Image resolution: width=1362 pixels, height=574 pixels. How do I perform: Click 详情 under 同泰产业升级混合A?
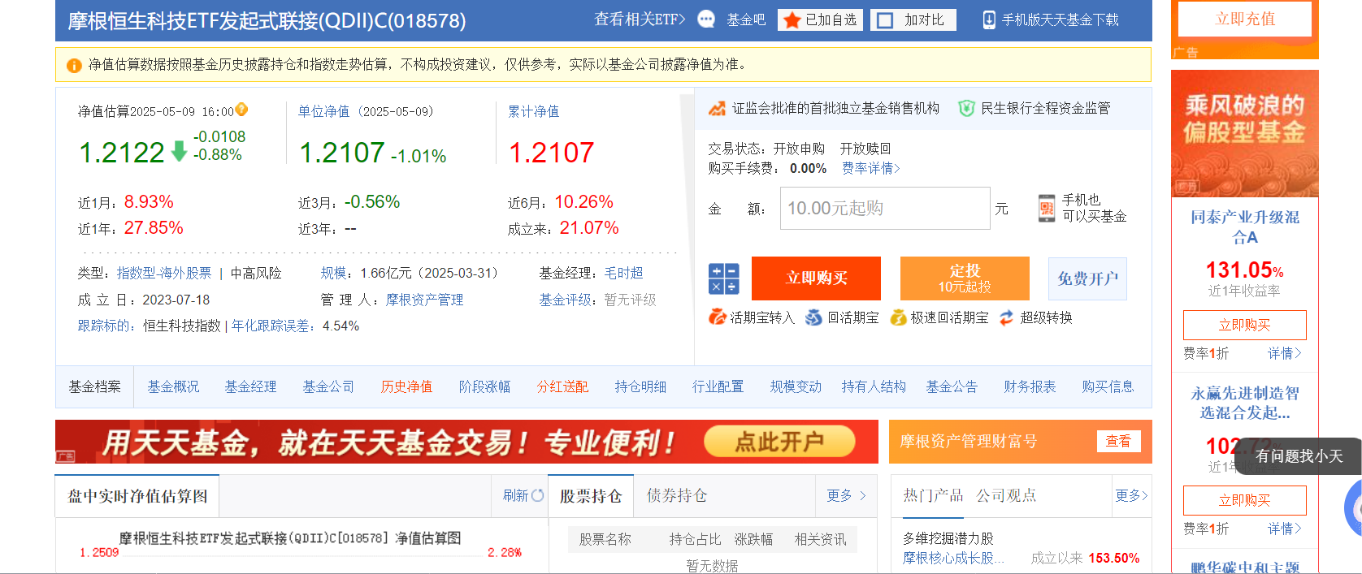[1285, 353]
